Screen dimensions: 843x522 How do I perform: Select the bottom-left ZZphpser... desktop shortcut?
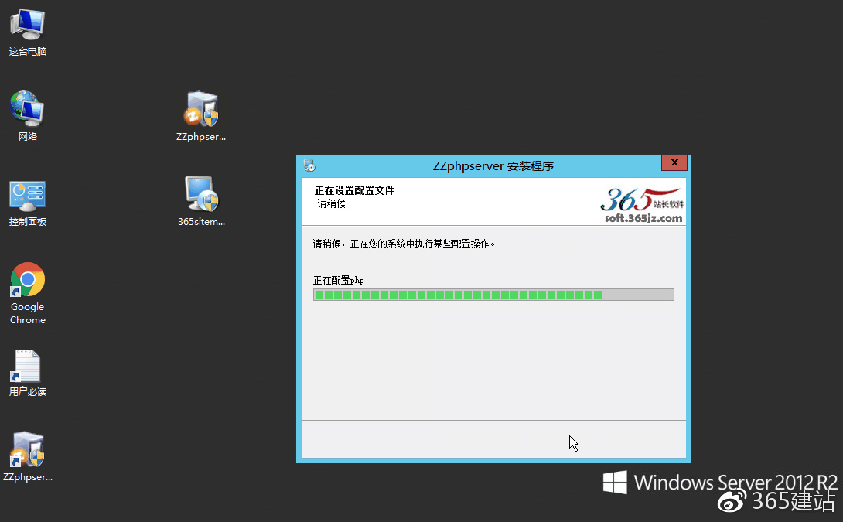click(27, 457)
